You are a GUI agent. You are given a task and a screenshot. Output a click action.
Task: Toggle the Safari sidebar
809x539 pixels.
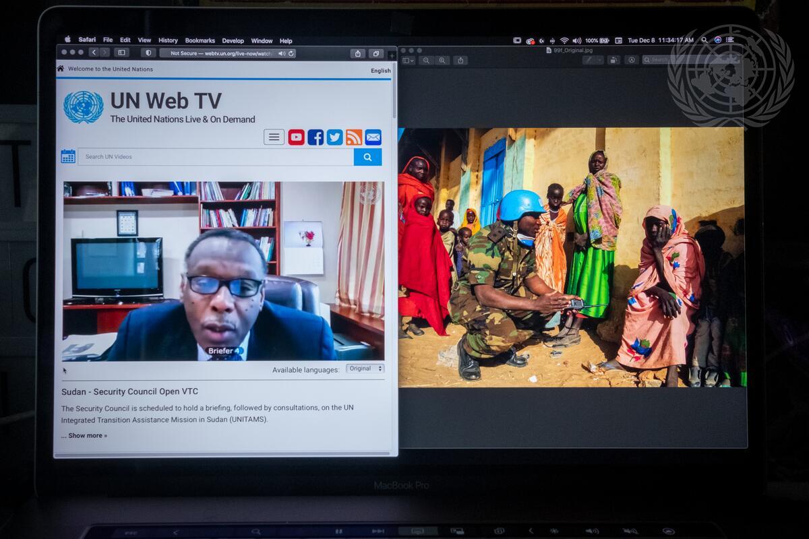tap(121, 53)
